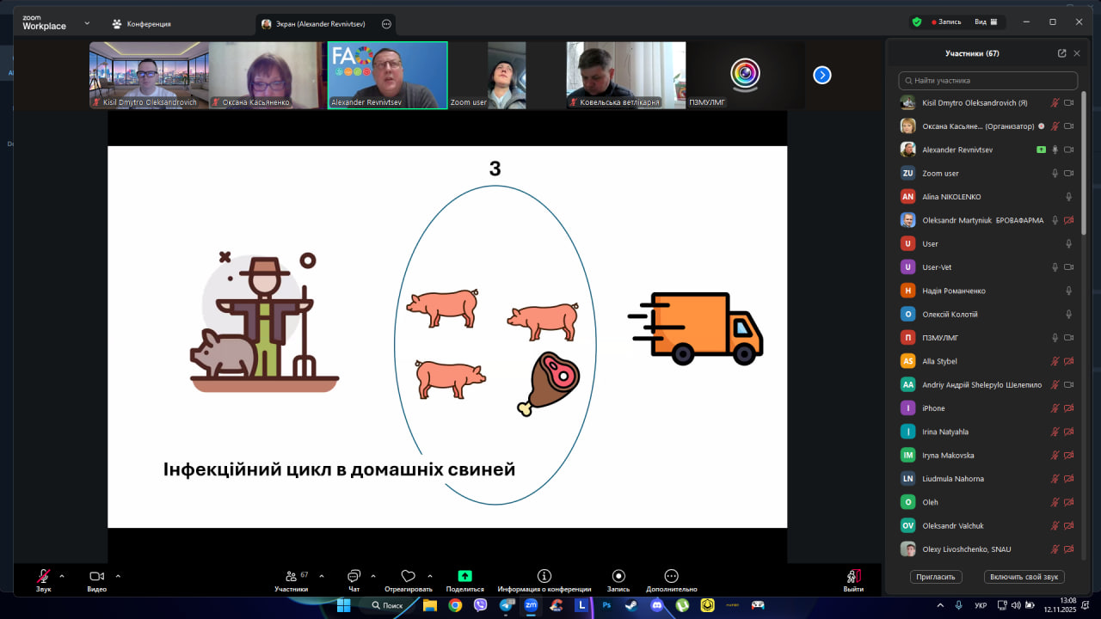Expand video options arrow next to Видео

point(118,576)
